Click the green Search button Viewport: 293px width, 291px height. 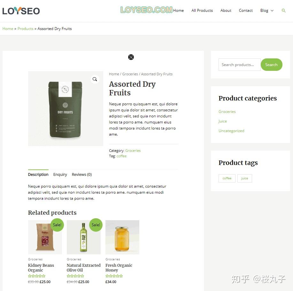click(271, 64)
